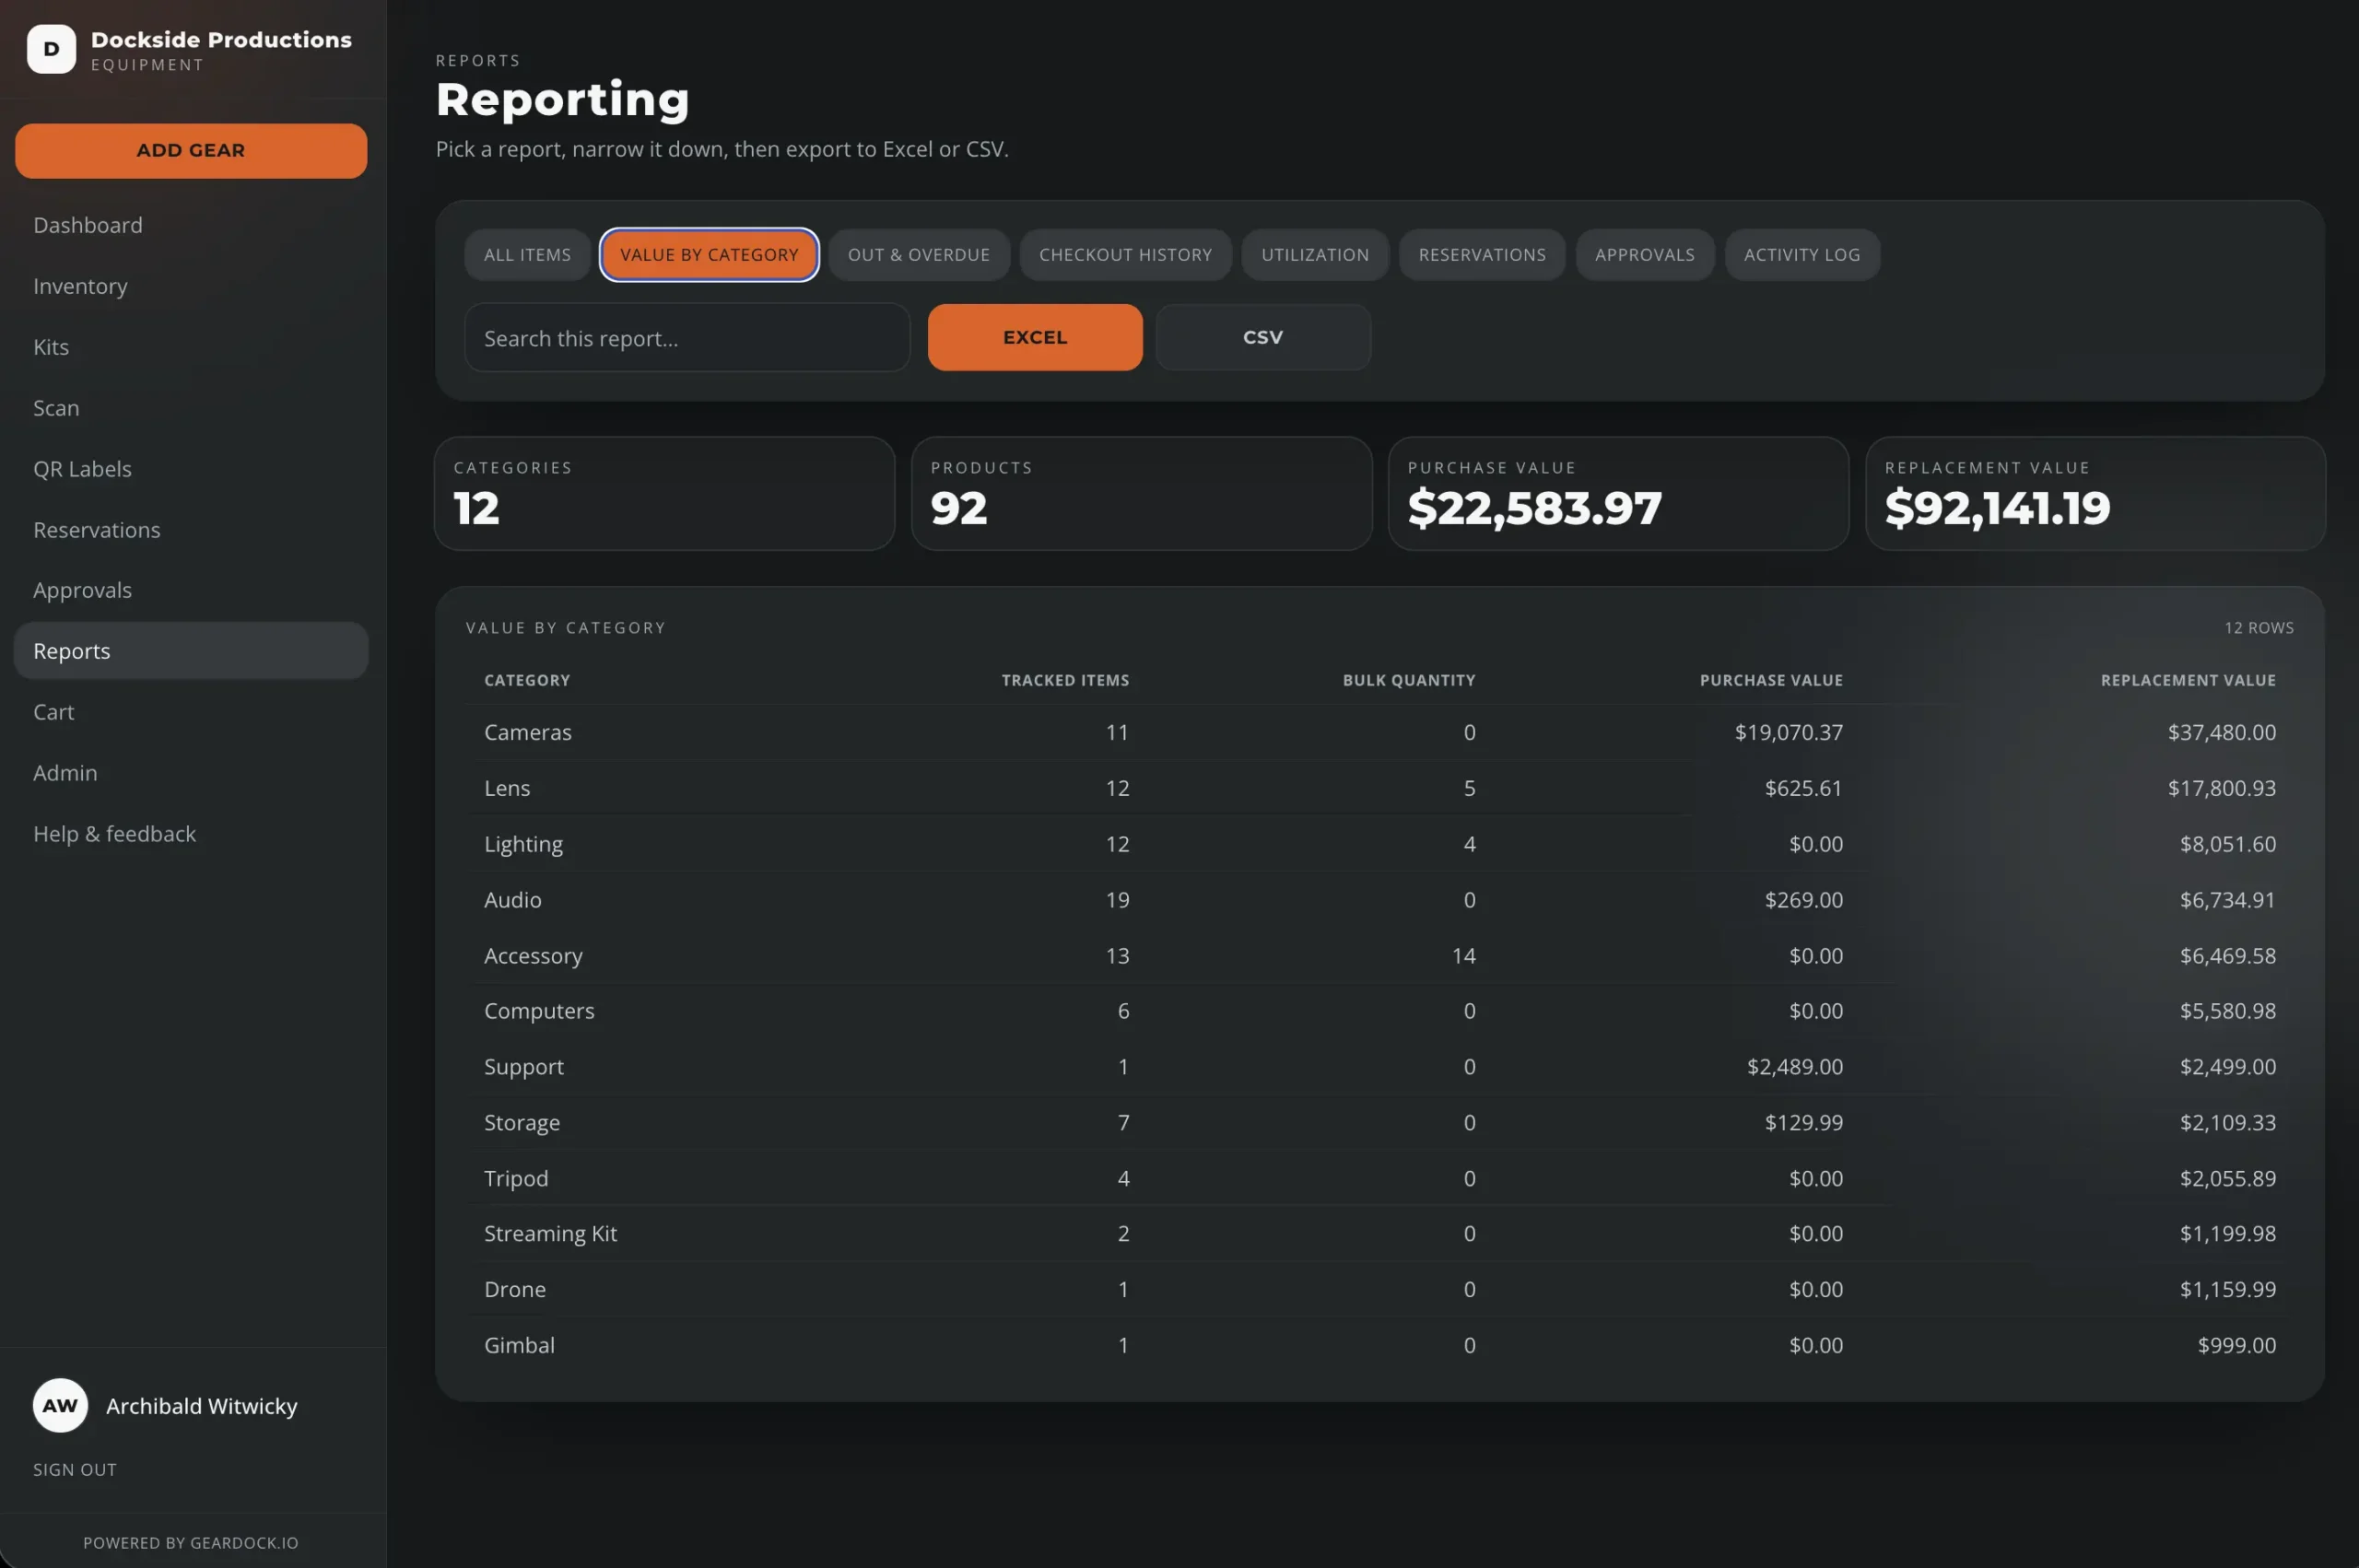Click the Sign Out link
Screen dimensions: 2359x1568
75,1469
